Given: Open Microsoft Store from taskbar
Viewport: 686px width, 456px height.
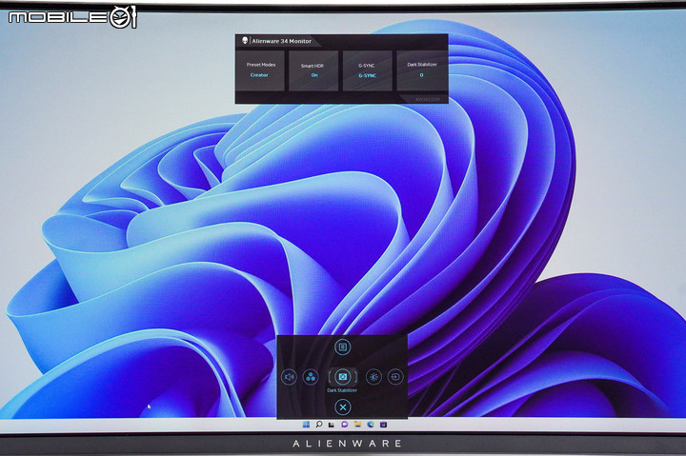Looking at the screenshot, I should pos(383,425).
